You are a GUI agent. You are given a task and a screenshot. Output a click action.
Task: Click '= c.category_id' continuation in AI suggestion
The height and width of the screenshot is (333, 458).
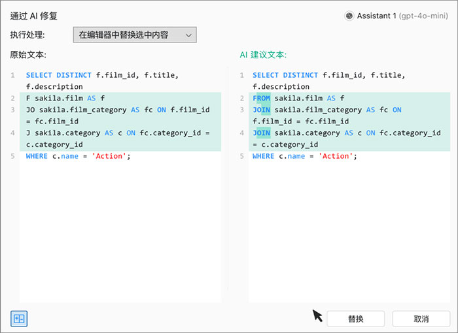pyautogui.click(x=285, y=145)
